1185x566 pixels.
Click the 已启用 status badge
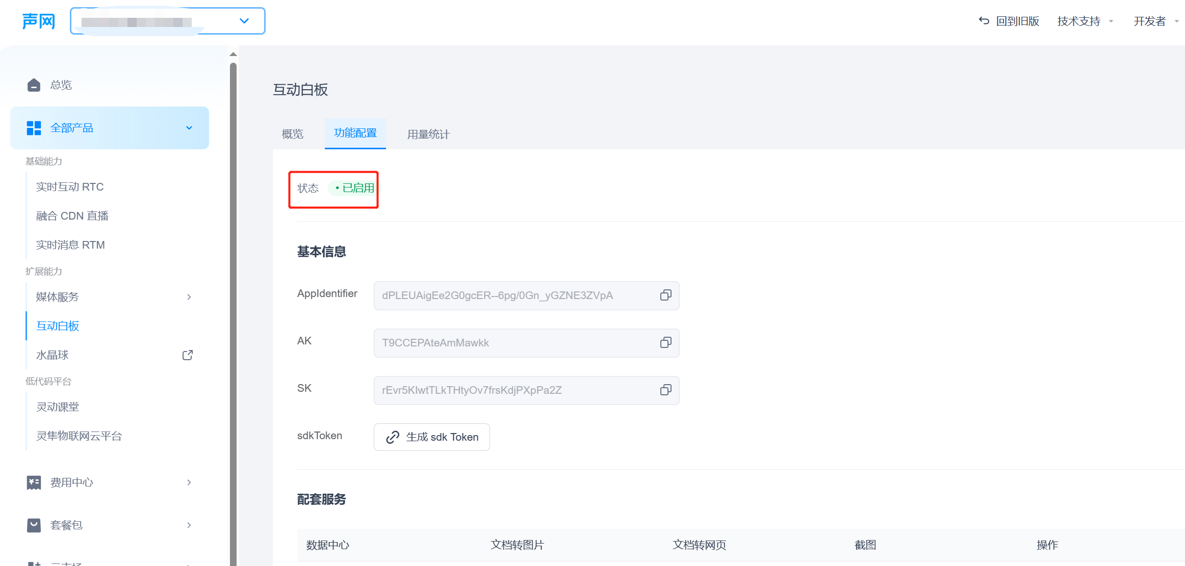click(x=354, y=188)
